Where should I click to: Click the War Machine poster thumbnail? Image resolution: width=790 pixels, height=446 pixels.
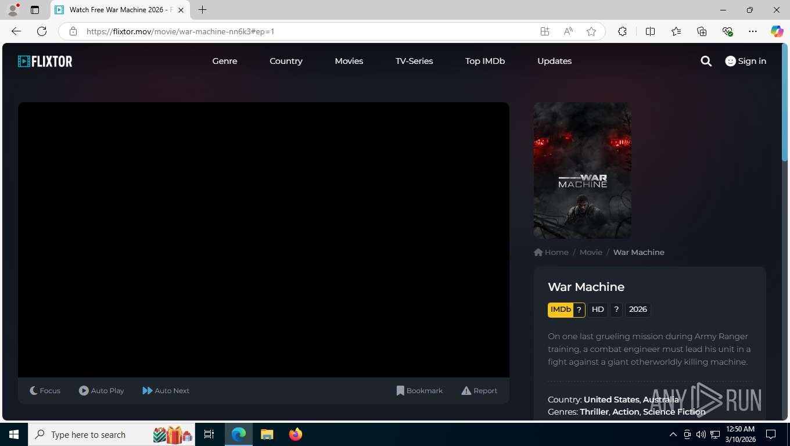coord(583,171)
